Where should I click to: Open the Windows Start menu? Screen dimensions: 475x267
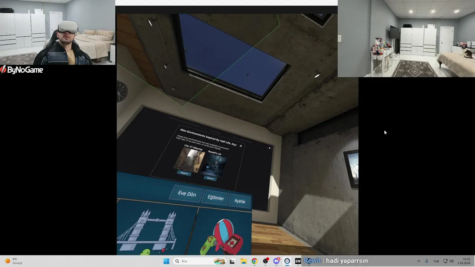pos(166,261)
